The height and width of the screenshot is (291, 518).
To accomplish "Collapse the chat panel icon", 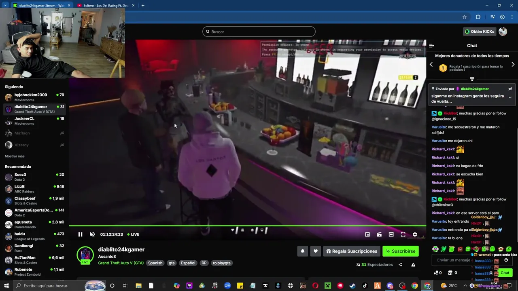I will [x=431, y=46].
